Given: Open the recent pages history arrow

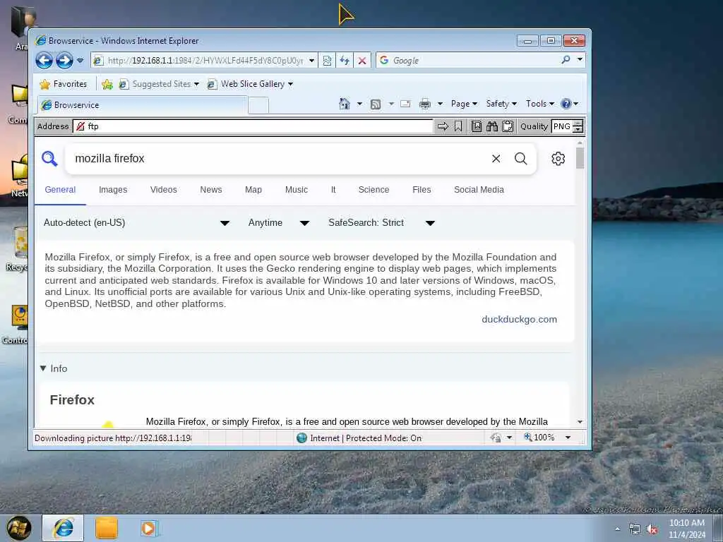Looking at the screenshot, I should tap(80, 61).
